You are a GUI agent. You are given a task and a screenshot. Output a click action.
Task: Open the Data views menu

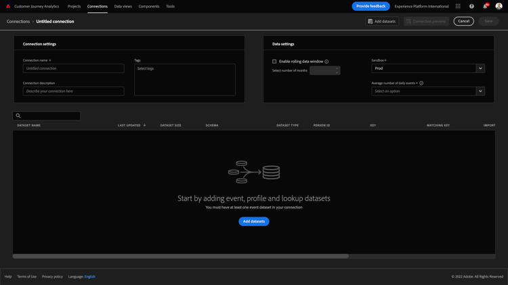tap(123, 6)
